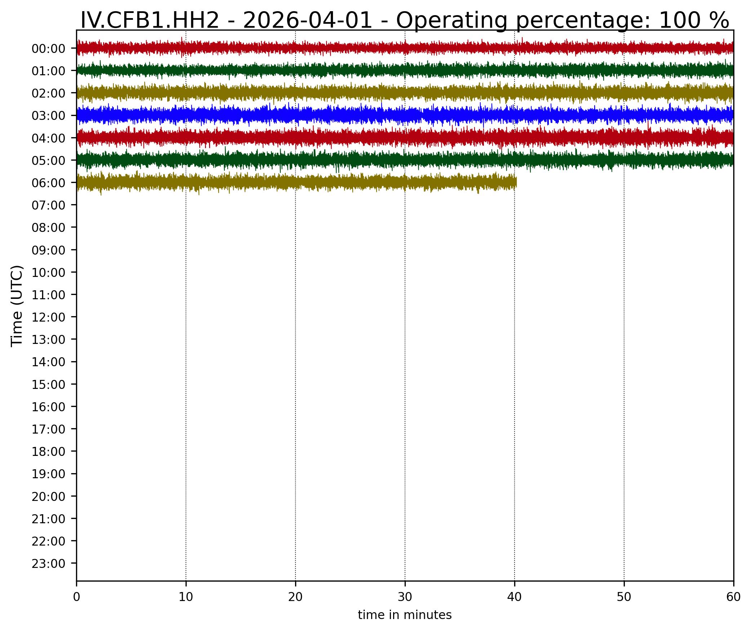Click the 60 minute tick label

pyautogui.click(x=733, y=597)
